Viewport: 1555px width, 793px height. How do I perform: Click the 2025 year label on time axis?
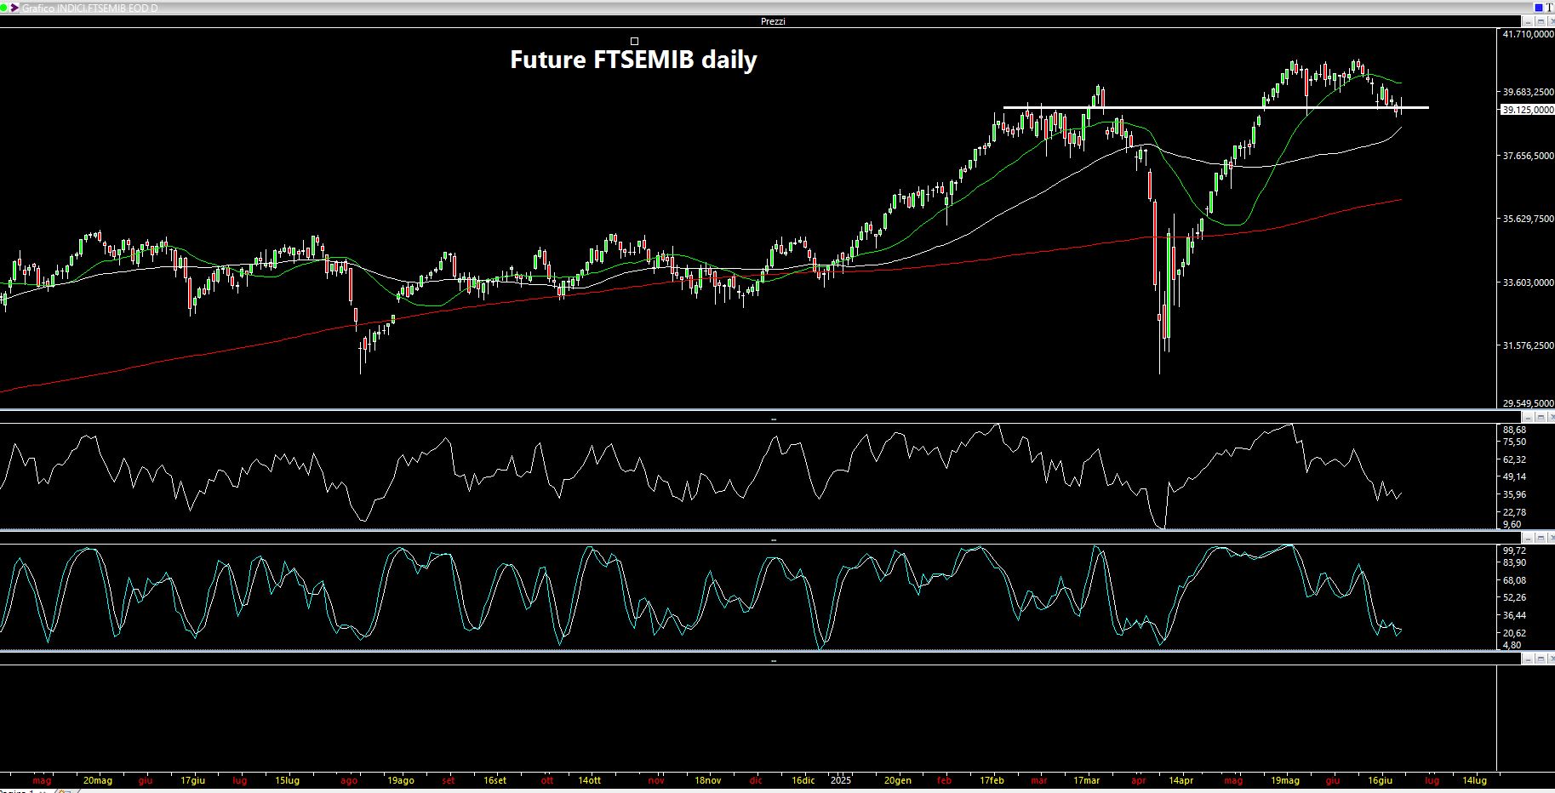(x=841, y=780)
